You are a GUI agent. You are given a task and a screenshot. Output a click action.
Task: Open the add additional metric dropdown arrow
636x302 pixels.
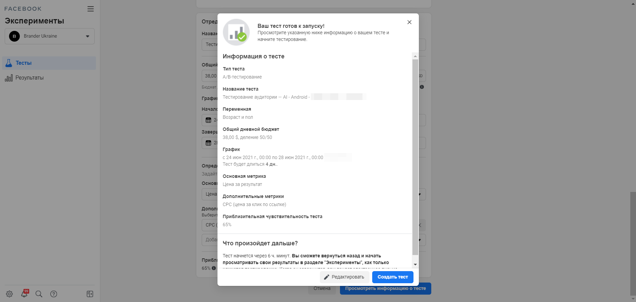pyautogui.click(x=420, y=240)
